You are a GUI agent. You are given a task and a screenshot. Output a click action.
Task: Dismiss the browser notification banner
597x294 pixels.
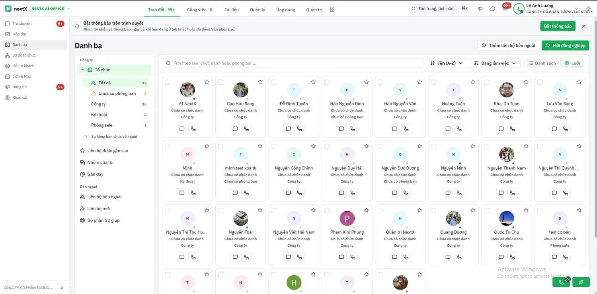click(583, 26)
